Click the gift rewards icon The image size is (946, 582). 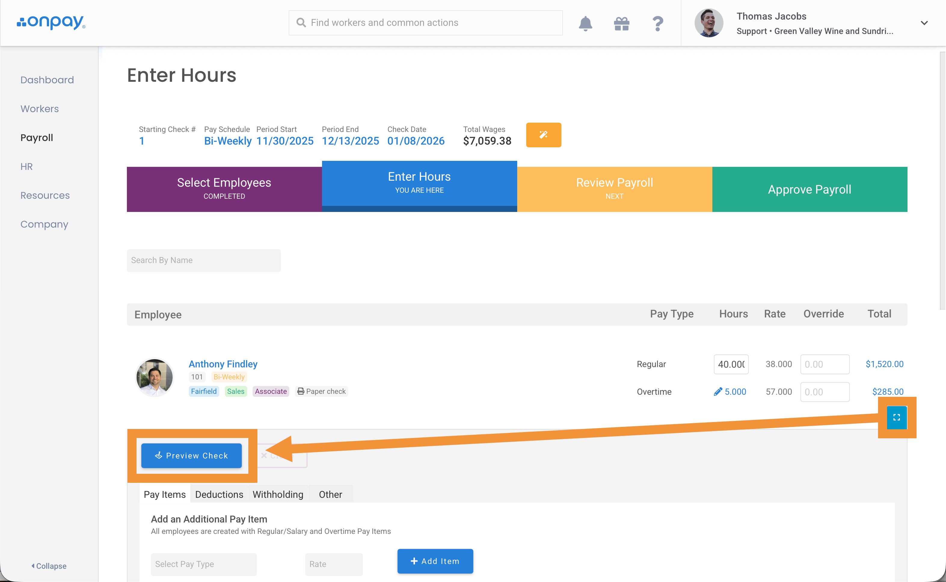tap(622, 23)
